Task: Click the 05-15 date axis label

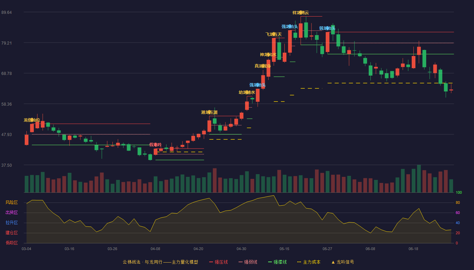Action: click(284, 249)
